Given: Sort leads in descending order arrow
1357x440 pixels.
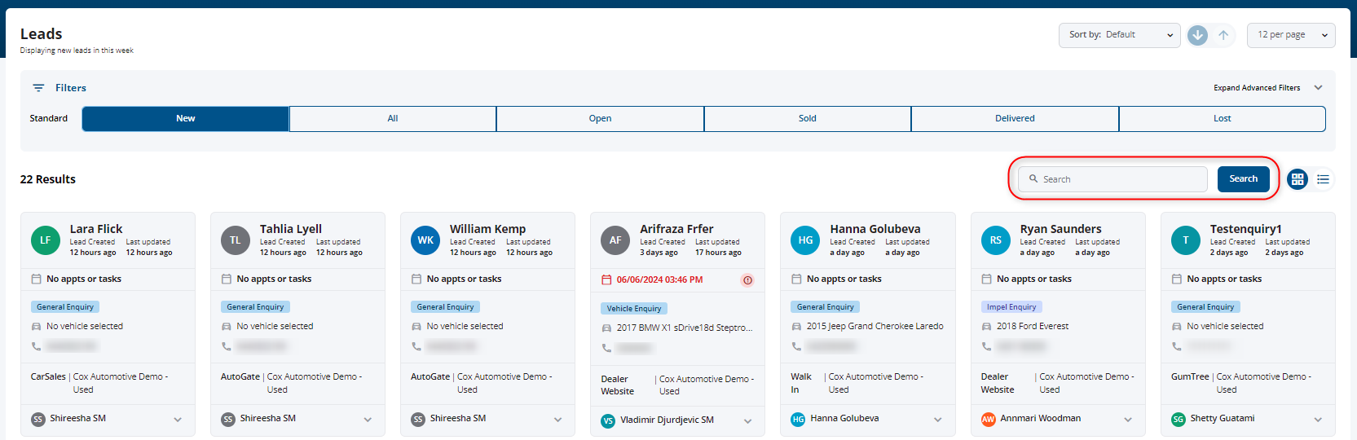Looking at the screenshot, I should coord(1197,35).
